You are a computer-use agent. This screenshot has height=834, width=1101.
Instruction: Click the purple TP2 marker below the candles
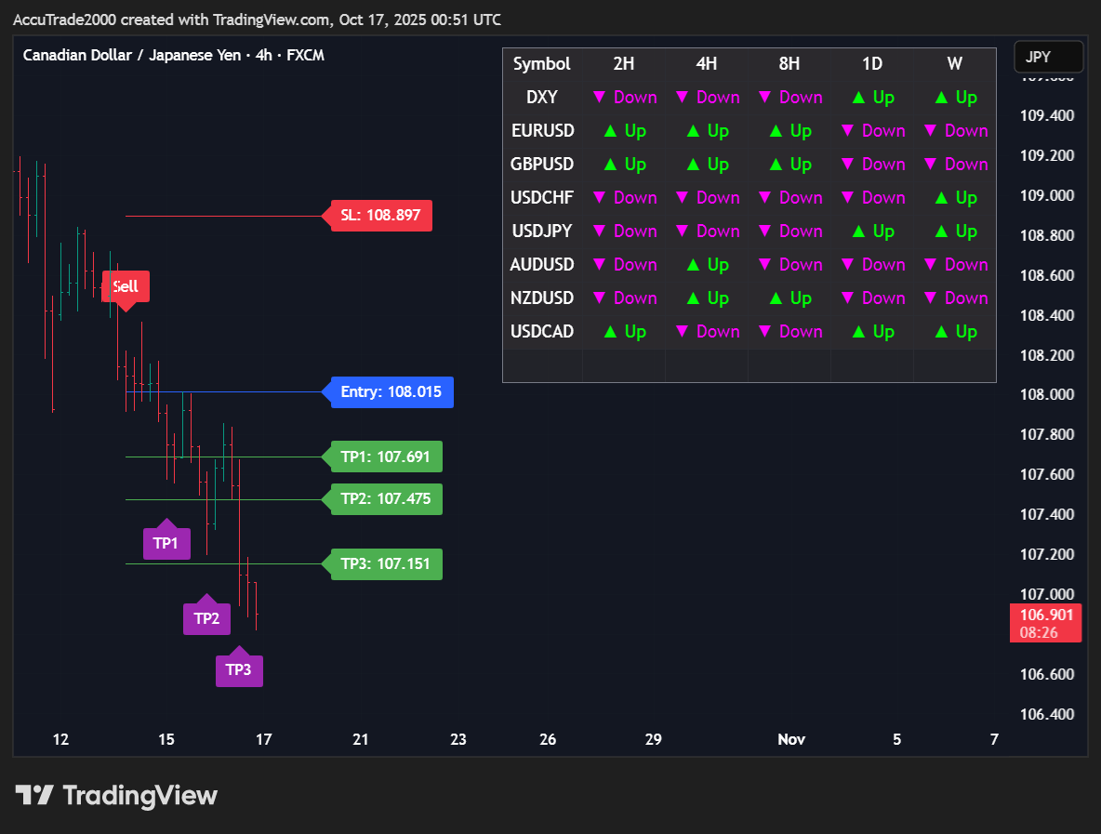pos(206,618)
